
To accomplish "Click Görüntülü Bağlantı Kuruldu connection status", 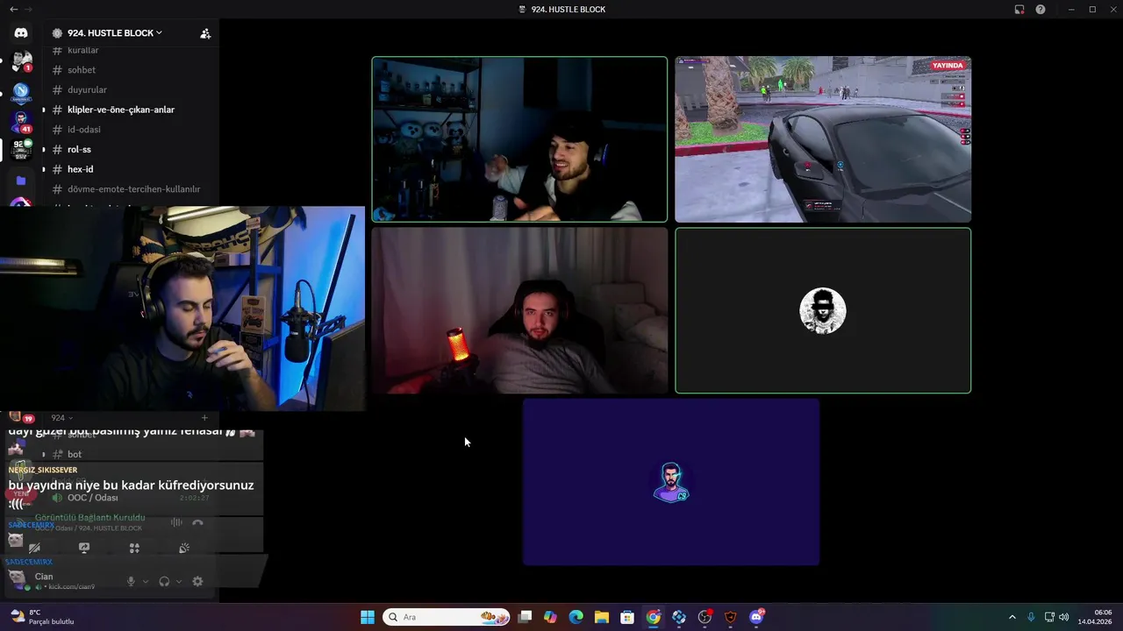I will (89, 518).
